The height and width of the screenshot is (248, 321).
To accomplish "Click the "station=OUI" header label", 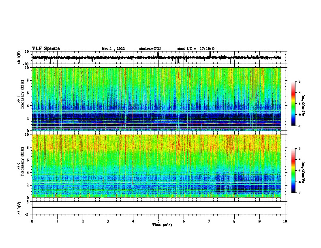I will pos(150,49).
